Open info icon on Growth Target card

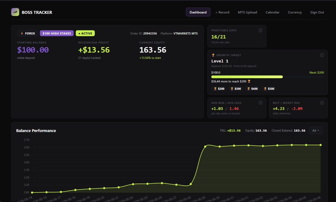pyautogui.click(x=322, y=55)
